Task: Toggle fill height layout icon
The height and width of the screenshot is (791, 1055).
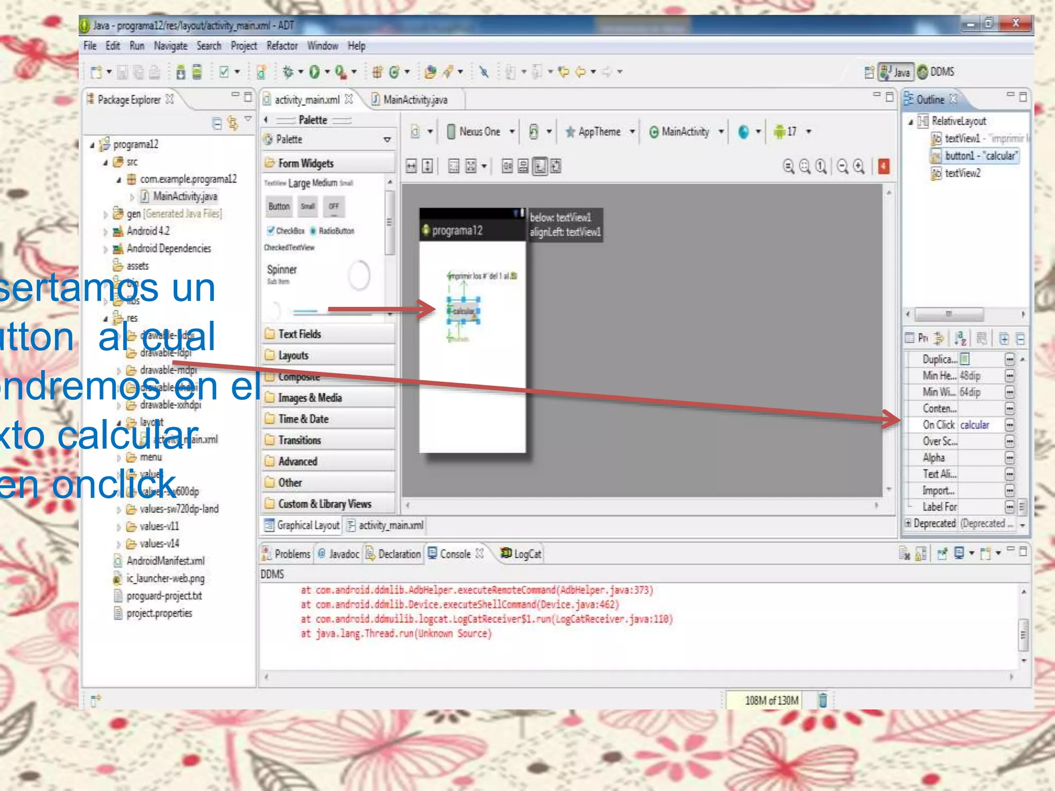Action: coord(428,166)
